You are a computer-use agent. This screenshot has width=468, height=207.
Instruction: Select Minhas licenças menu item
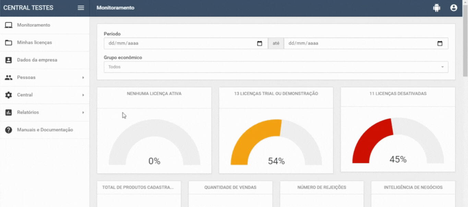tap(35, 43)
